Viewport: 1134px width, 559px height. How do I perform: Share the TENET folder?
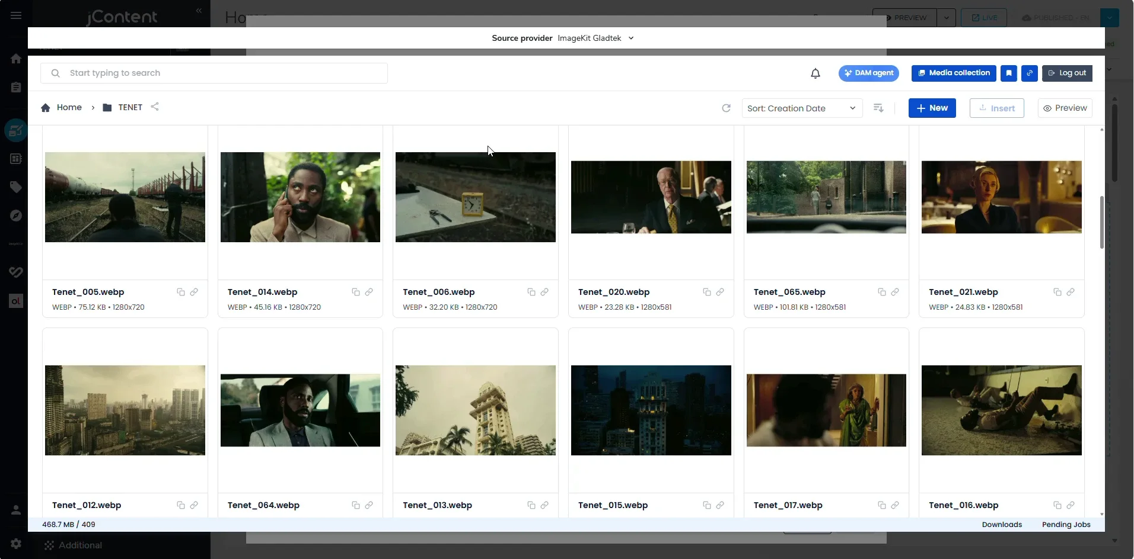(155, 107)
